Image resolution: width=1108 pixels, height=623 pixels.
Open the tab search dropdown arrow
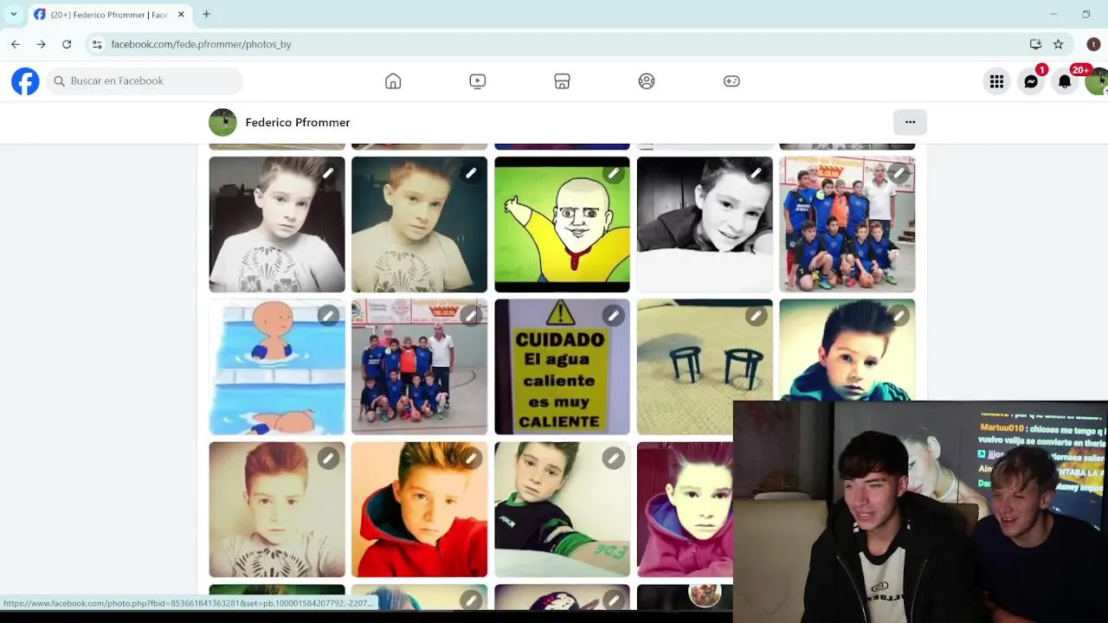click(14, 14)
